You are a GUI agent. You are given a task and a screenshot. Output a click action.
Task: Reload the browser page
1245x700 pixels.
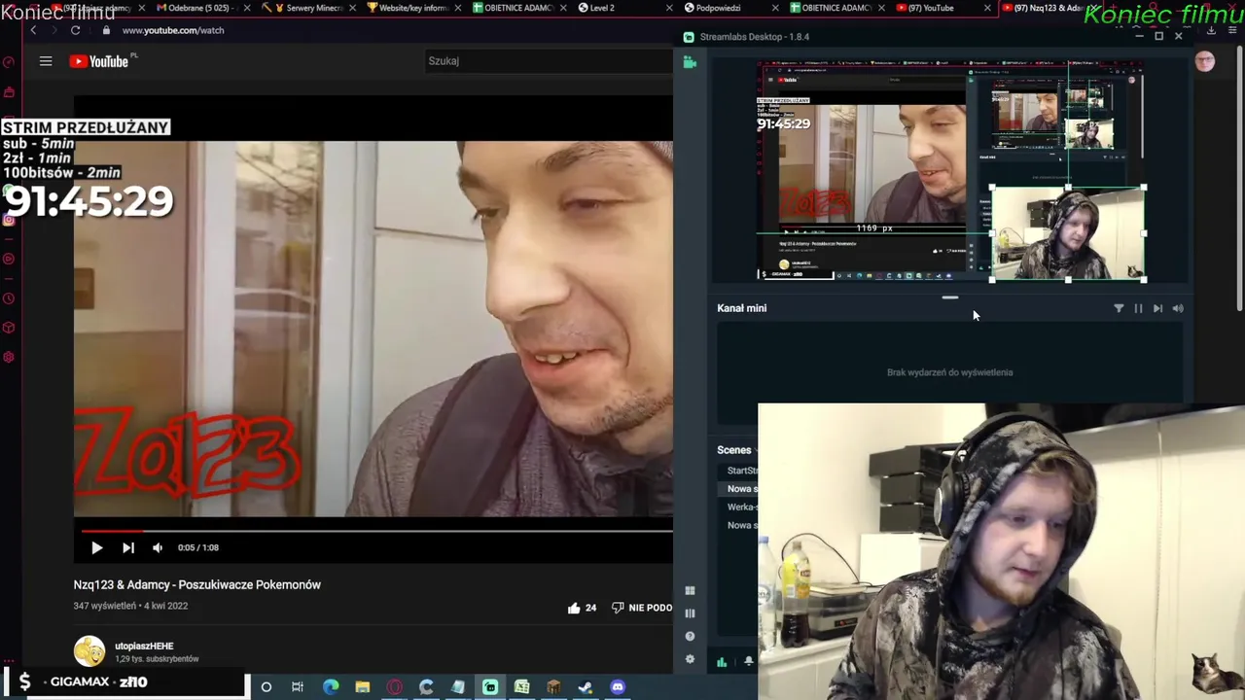(75, 30)
